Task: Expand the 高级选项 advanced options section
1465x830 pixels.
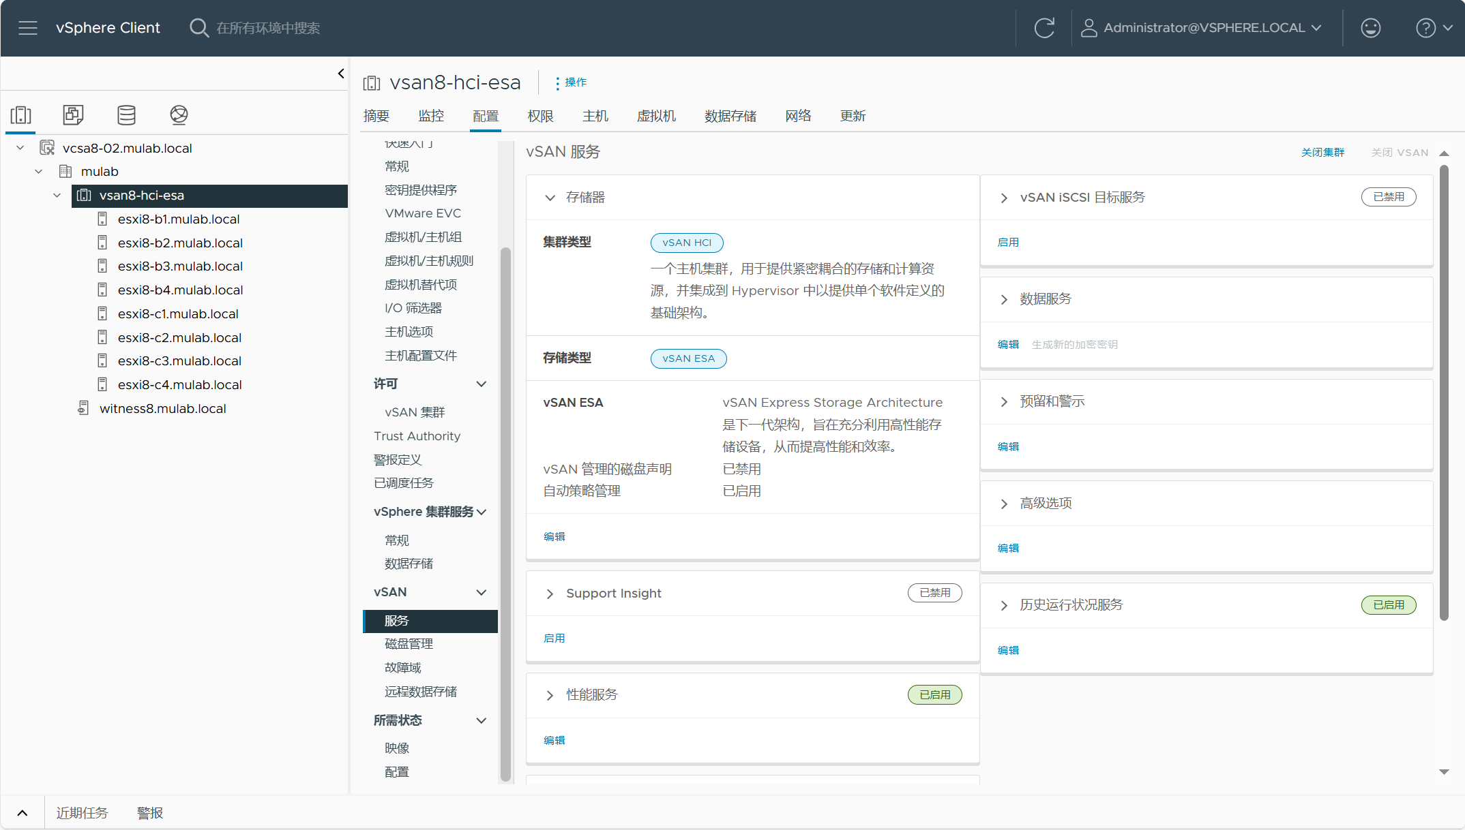Action: (x=1004, y=504)
